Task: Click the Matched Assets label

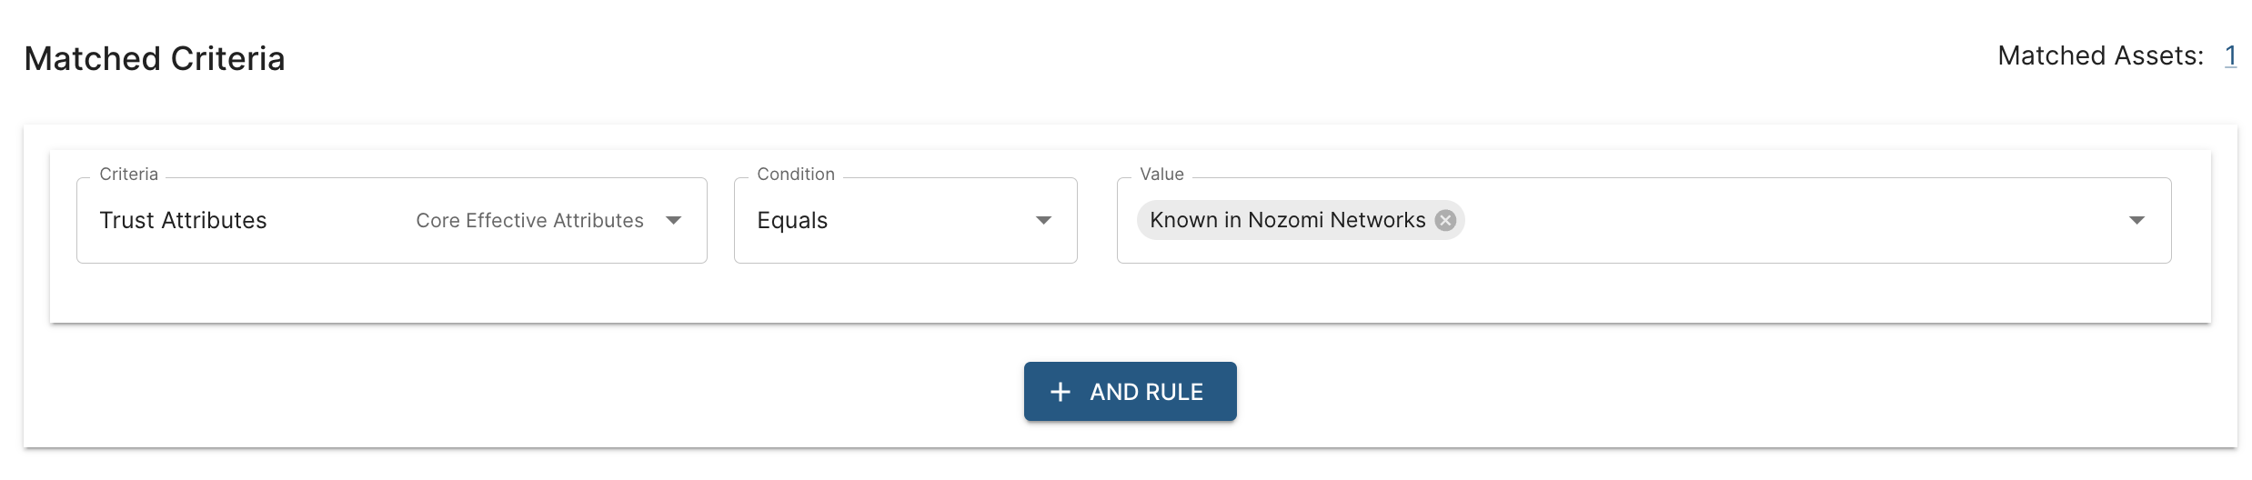Action: 2100,56
